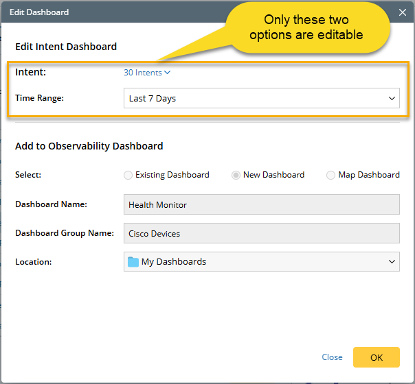Close the Edit Dashboard dialog with X
The height and width of the screenshot is (384, 415).
pos(403,12)
